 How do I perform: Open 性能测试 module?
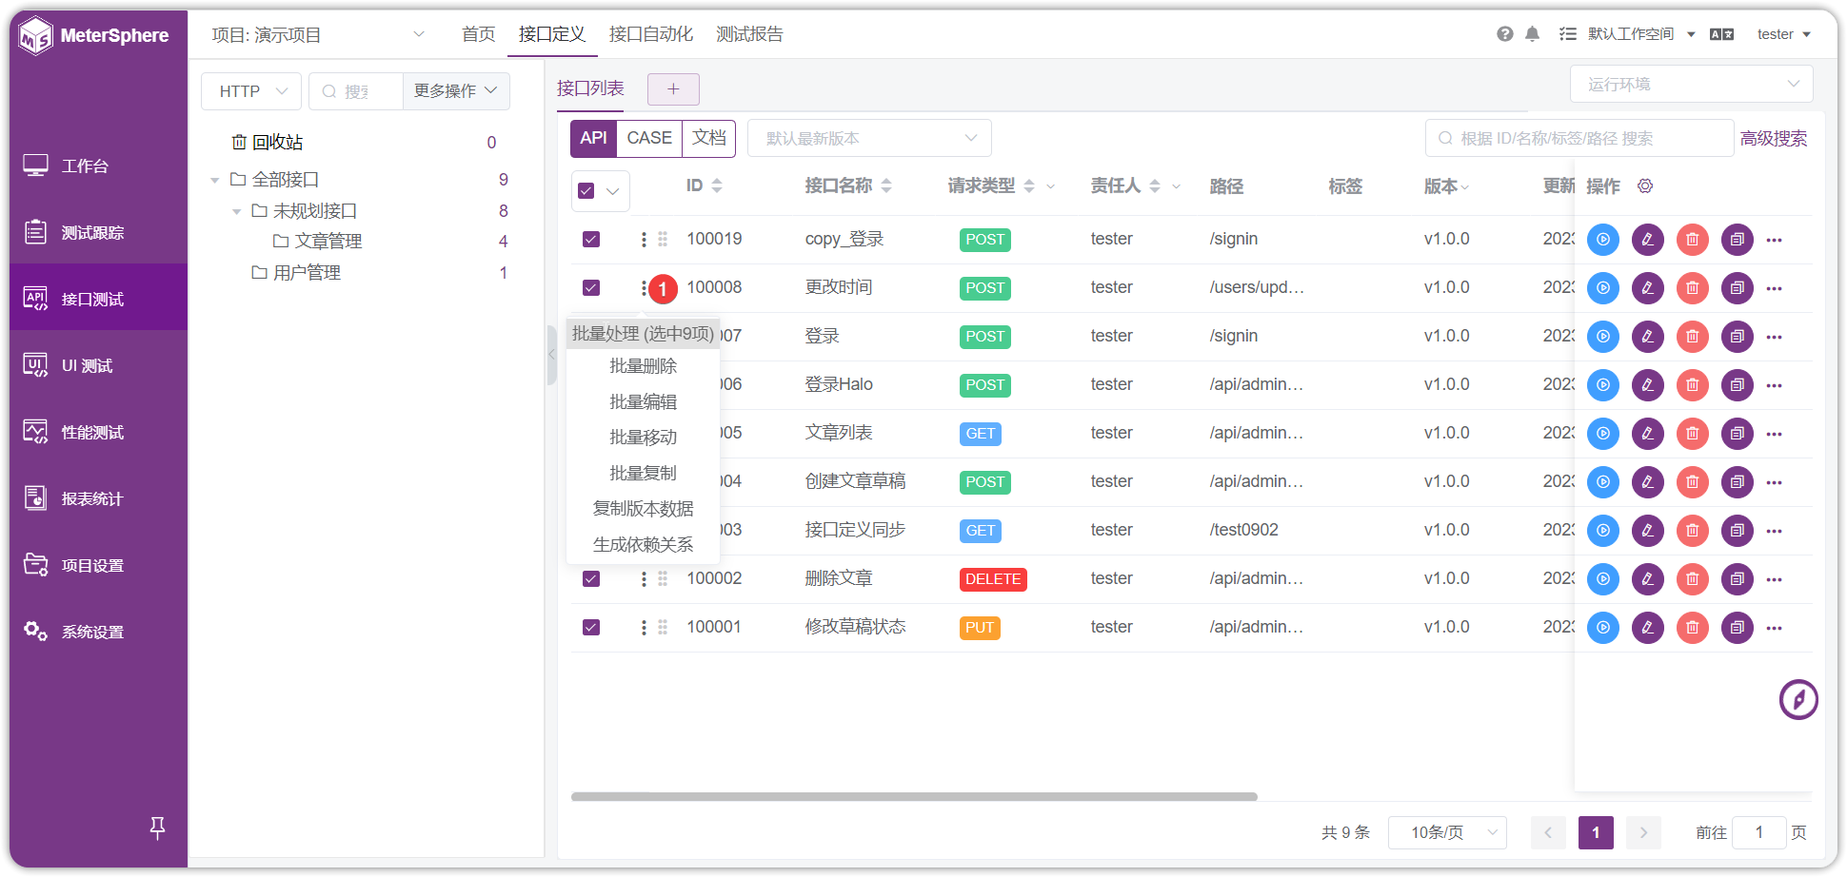tap(99, 432)
